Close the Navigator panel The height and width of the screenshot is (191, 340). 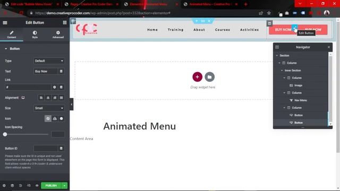point(329,47)
